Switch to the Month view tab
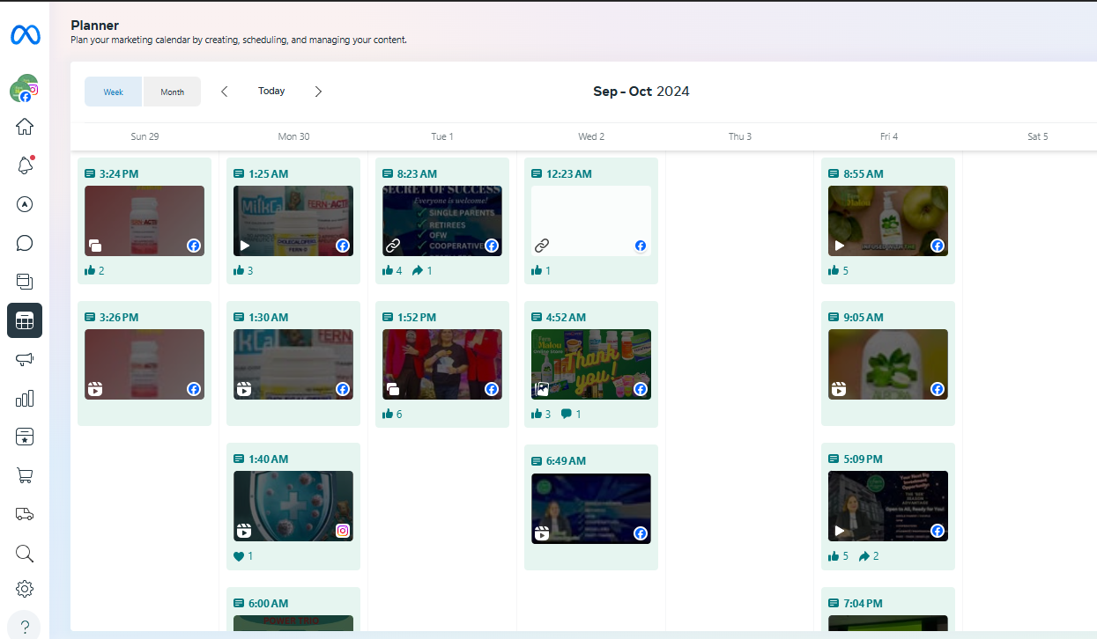Screen dimensions: 1097x639 click(x=173, y=92)
